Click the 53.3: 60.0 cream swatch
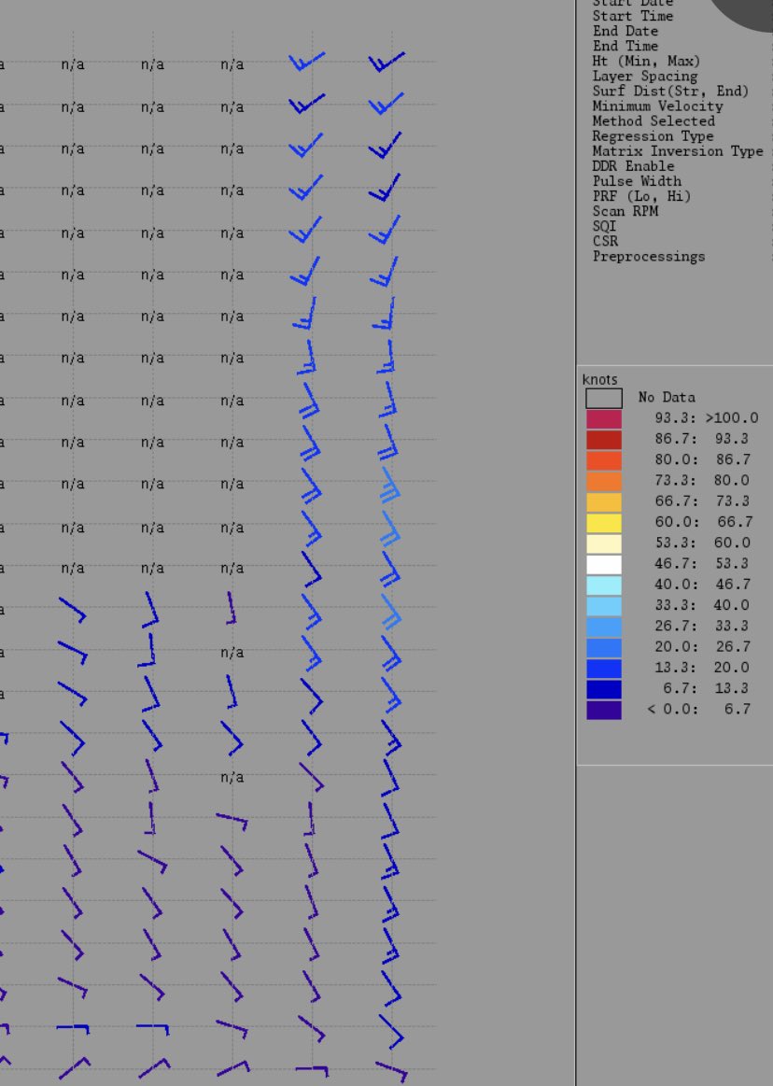This screenshot has width=773, height=1086. tap(604, 543)
